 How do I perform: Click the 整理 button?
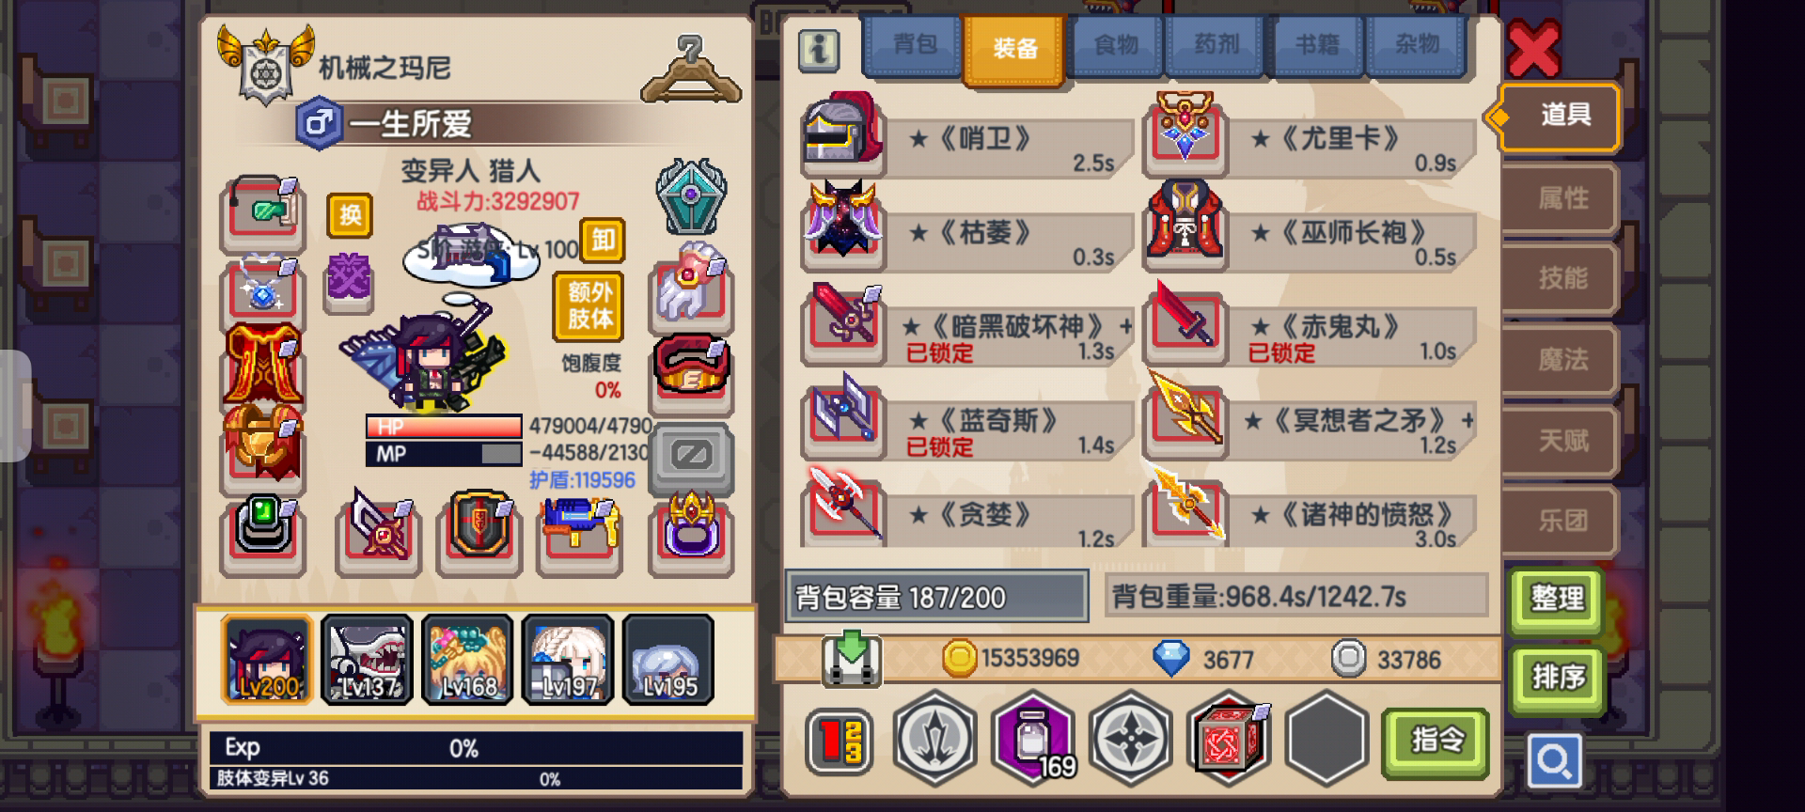(x=1557, y=599)
